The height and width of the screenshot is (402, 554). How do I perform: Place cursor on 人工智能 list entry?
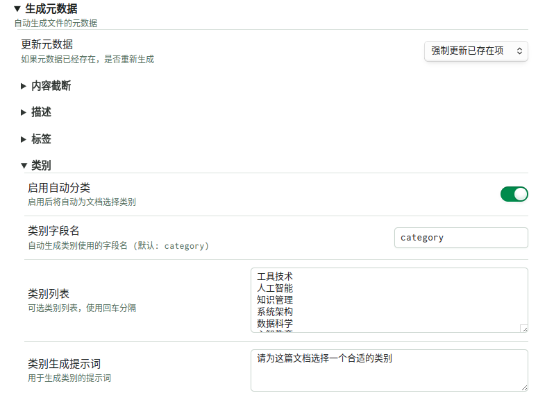click(x=275, y=288)
